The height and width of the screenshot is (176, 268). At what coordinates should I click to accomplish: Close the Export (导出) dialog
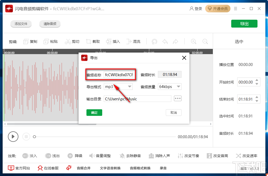(x=184, y=58)
